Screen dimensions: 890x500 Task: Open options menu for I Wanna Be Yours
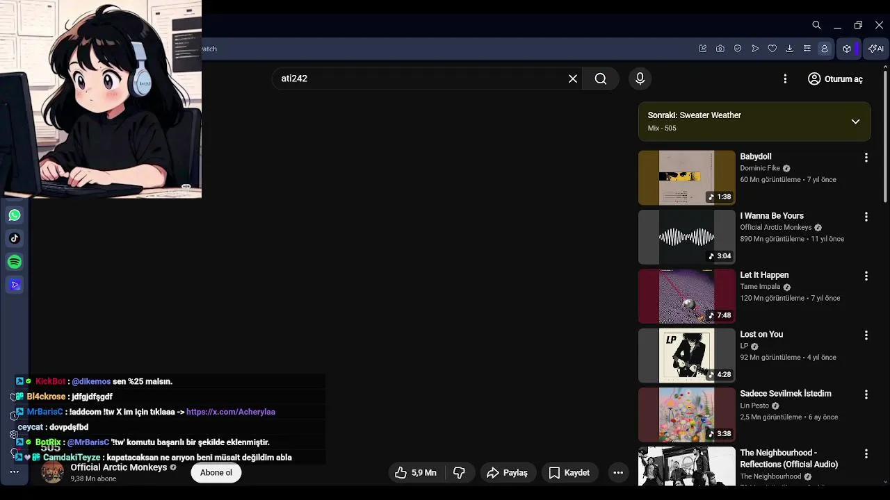coord(866,217)
